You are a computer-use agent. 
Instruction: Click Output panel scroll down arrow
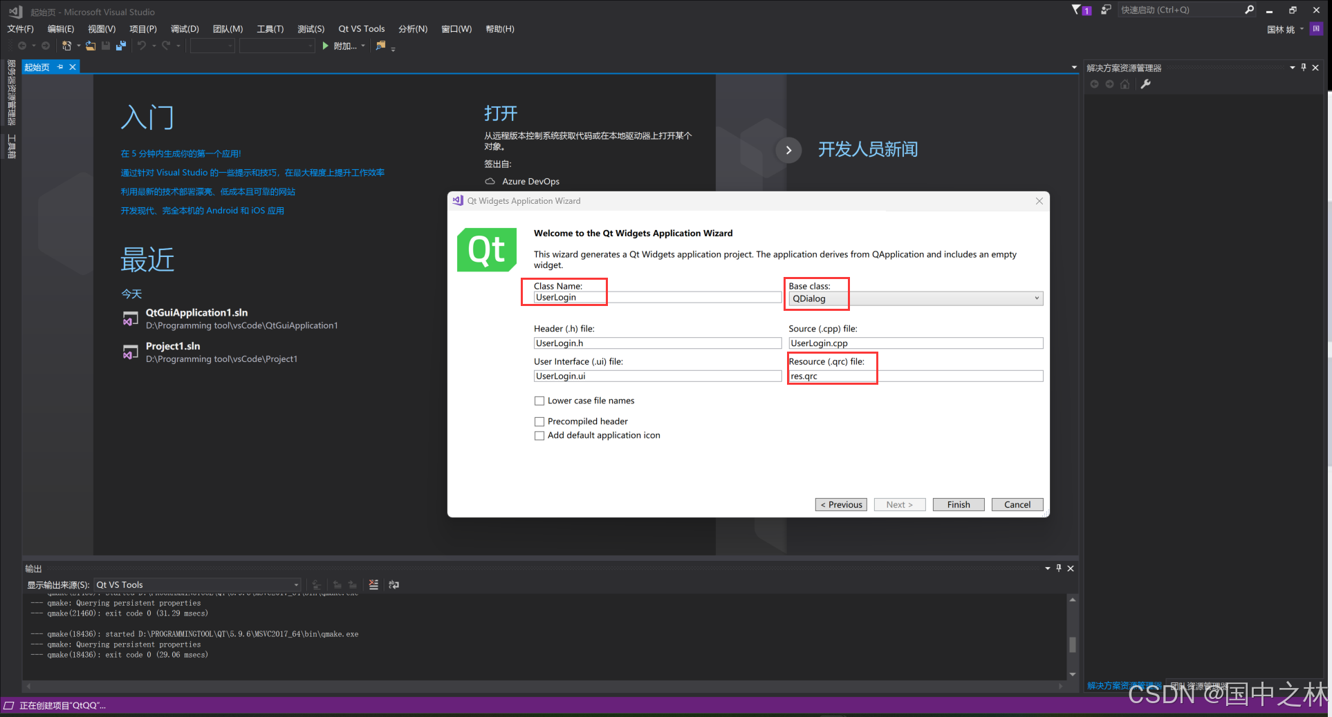(x=1073, y=674)
